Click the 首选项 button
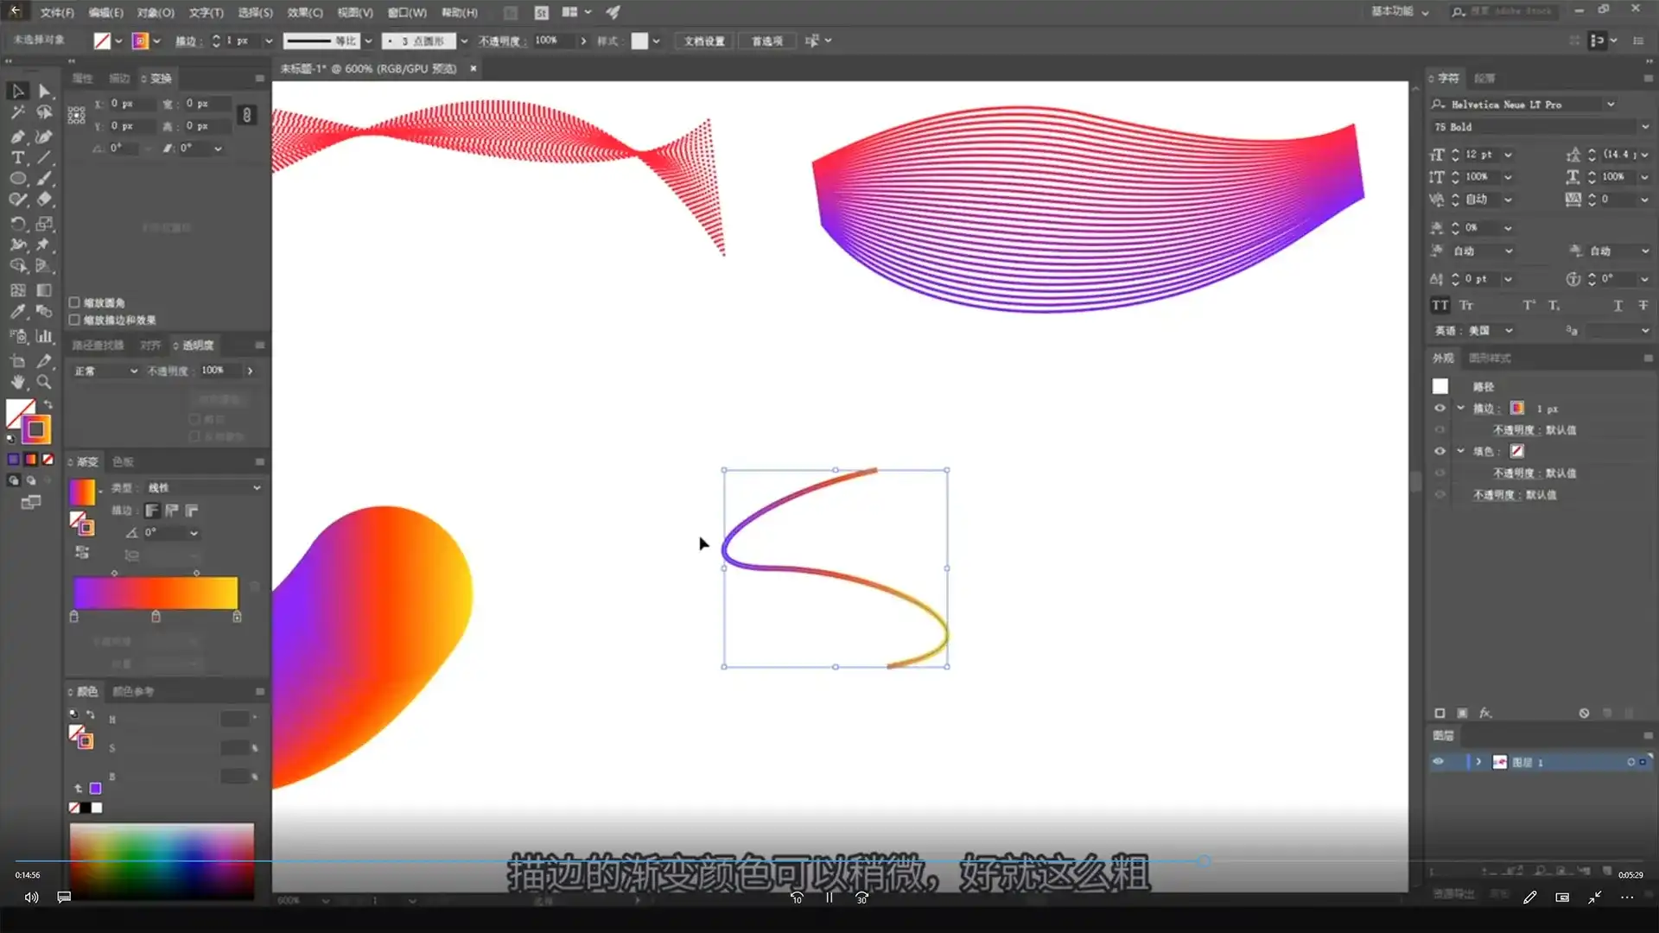Screen dimensions: 1659x933 [766, 41]
